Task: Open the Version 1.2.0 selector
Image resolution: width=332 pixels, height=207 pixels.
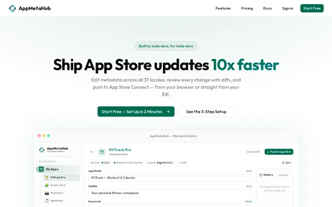Action: coord(100,162)
